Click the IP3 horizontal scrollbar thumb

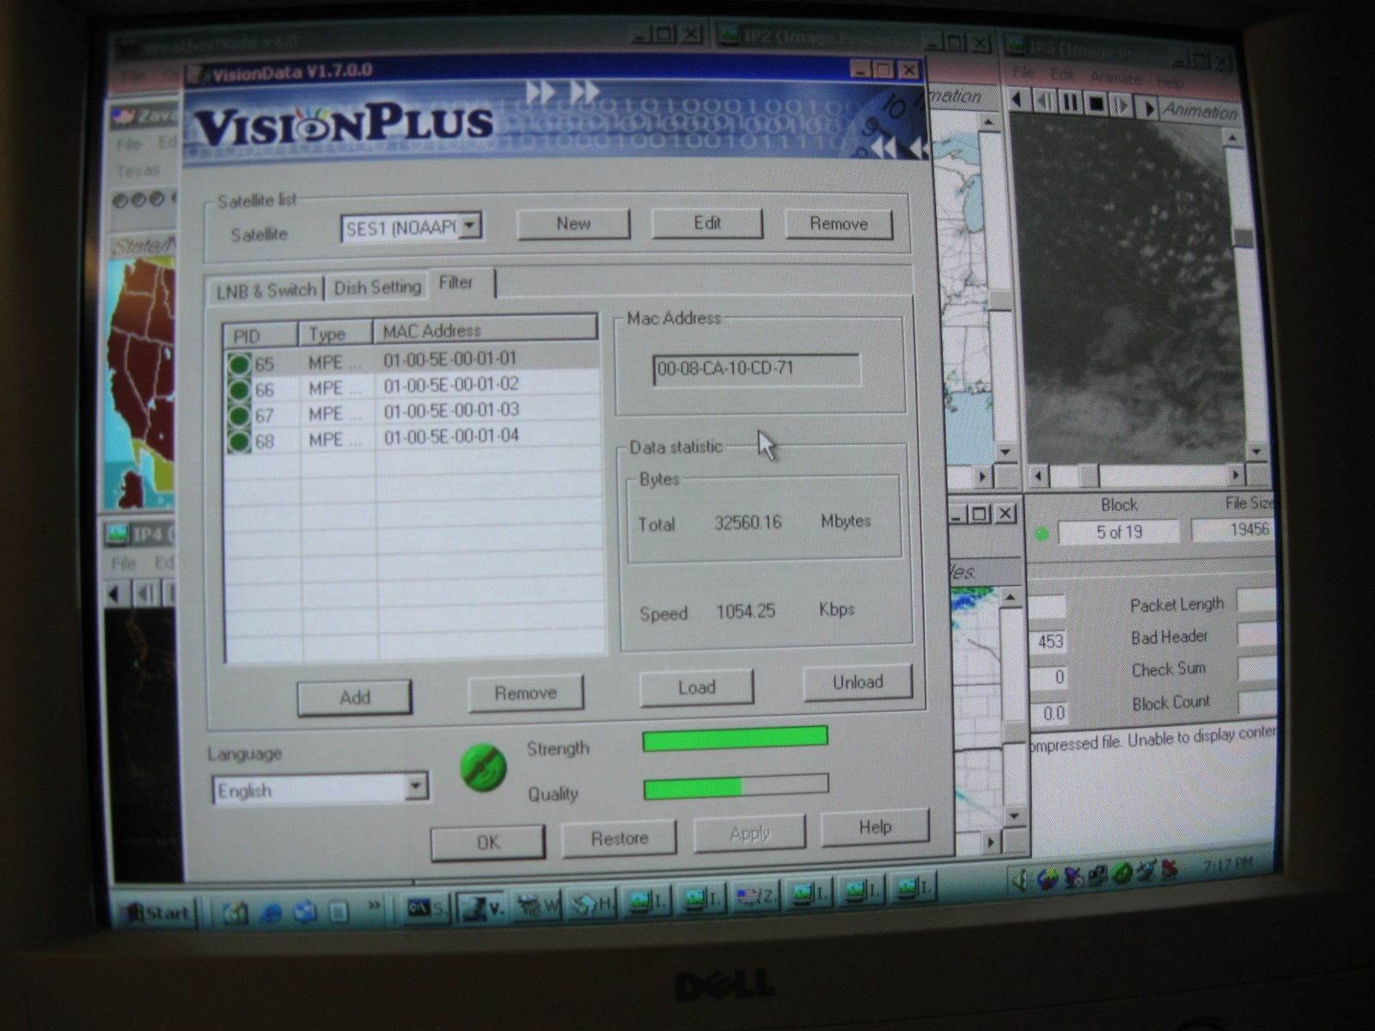click(x=1087, y=475)
